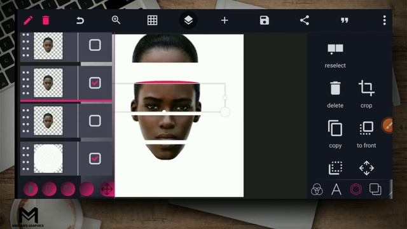Toggle the grid view icon

tap(153, 20)
